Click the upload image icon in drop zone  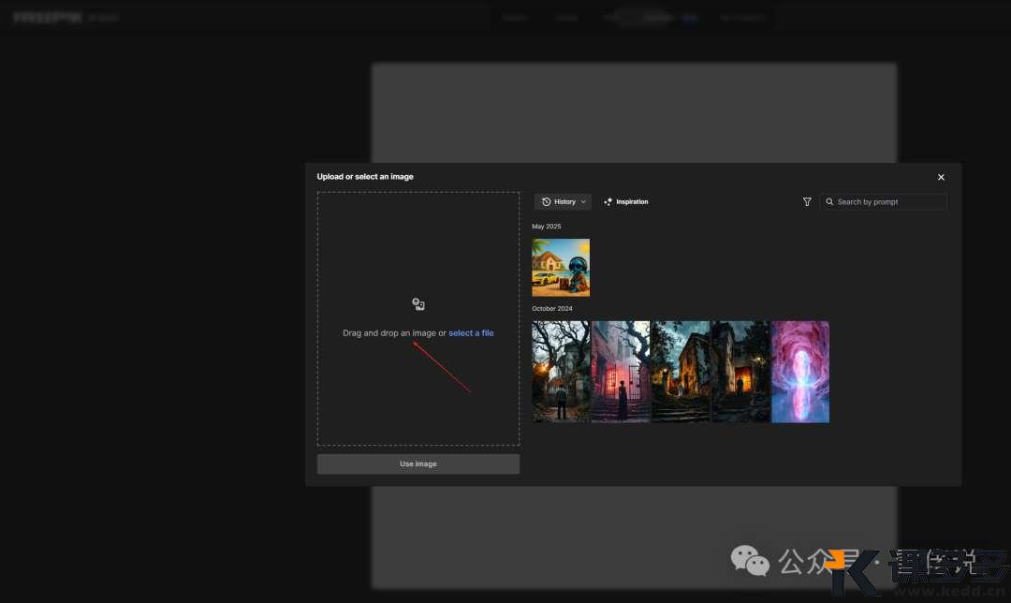pyautogui.click(x=418, y=304)
